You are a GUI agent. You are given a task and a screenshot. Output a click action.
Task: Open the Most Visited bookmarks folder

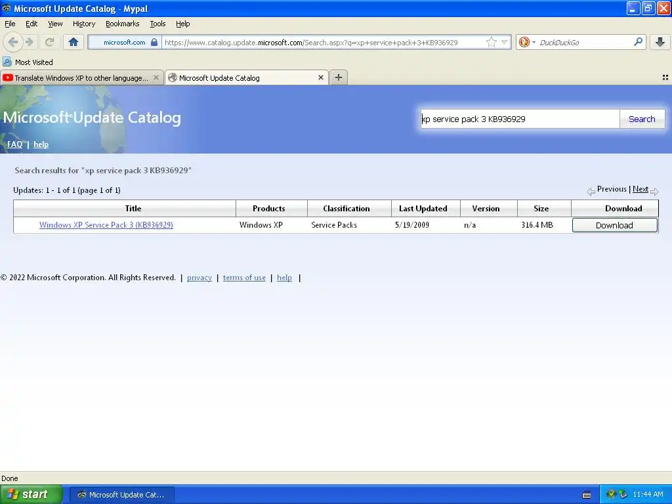(28, 62)
